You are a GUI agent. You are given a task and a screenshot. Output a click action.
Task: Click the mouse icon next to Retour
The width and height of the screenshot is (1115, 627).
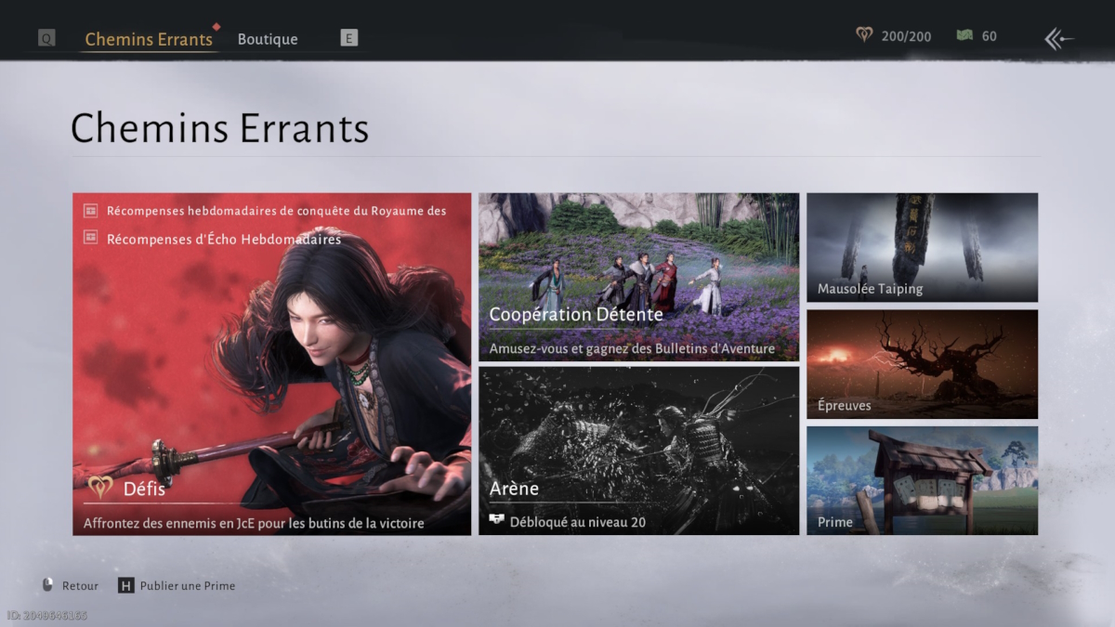click(x=48, y=585)
